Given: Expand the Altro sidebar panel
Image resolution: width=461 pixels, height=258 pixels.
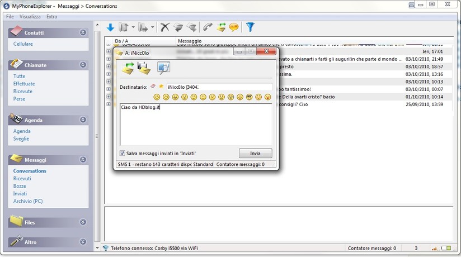Looking at the screenshot, I should (83, 242).
